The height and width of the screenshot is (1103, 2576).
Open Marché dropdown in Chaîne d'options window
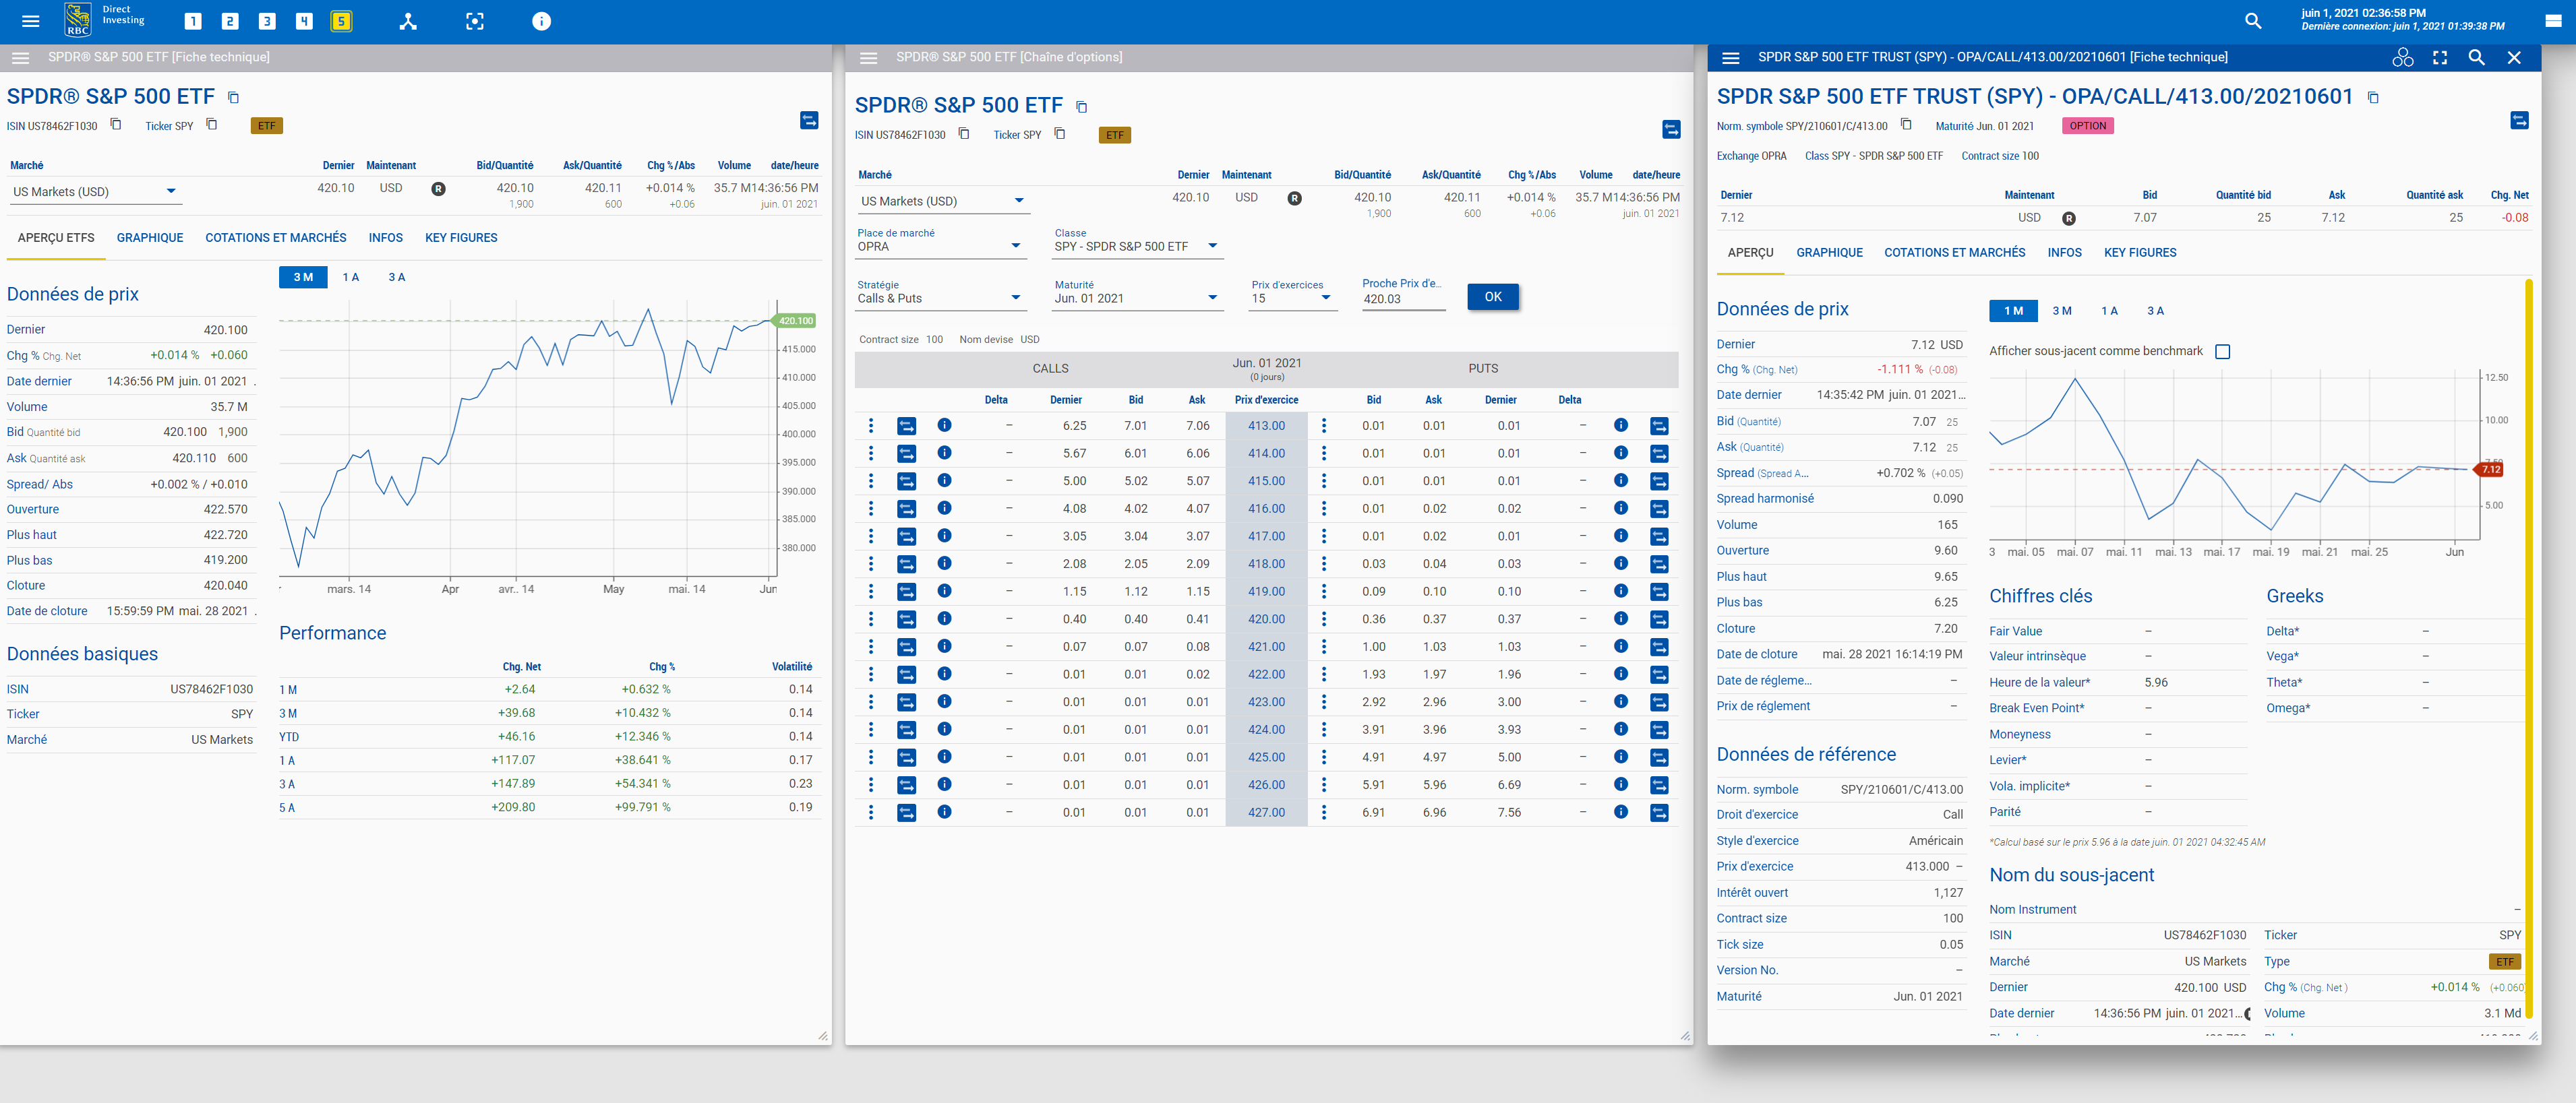click(943, 201)
